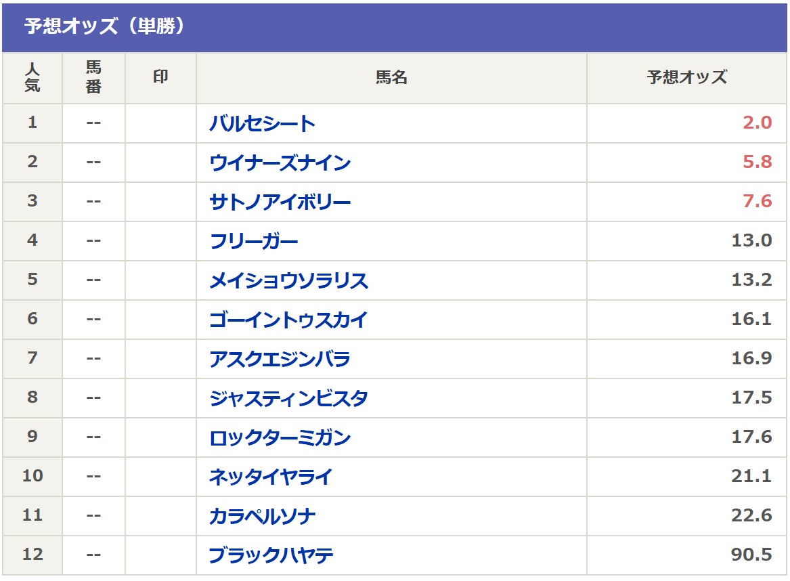
Task: Open the ジャスティンビスタ link
Action: point(289,398)
